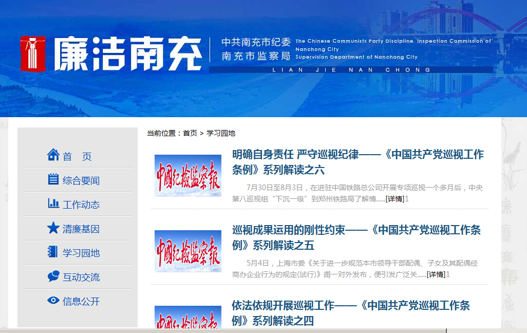Click summary text starting 7月30日至8月3日
Image resolution: width=527 pixels, height=333 pixels.
coord(357,193)
